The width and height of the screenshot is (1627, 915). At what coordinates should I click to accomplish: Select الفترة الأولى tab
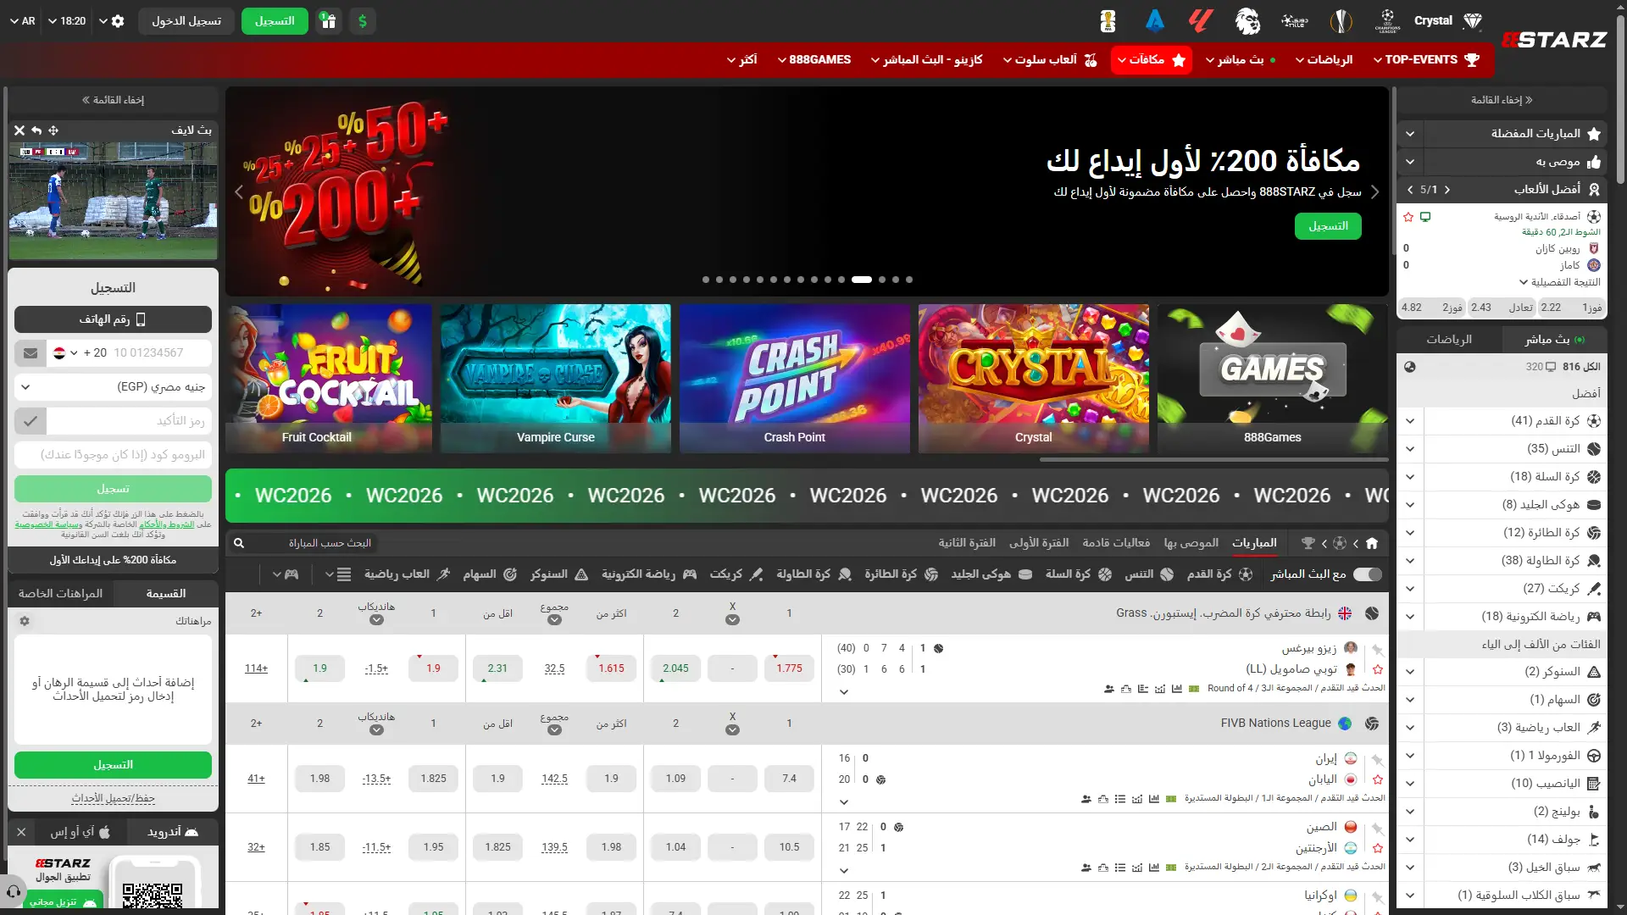[1039, 543]
